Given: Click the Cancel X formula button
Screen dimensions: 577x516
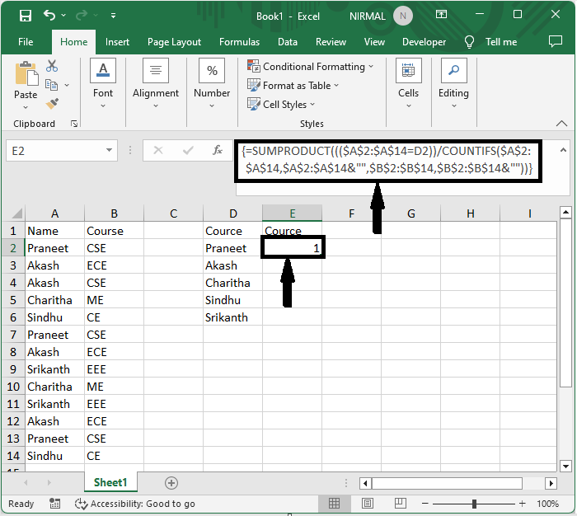Looking at the screenshot, I should (x=158, y=150).
